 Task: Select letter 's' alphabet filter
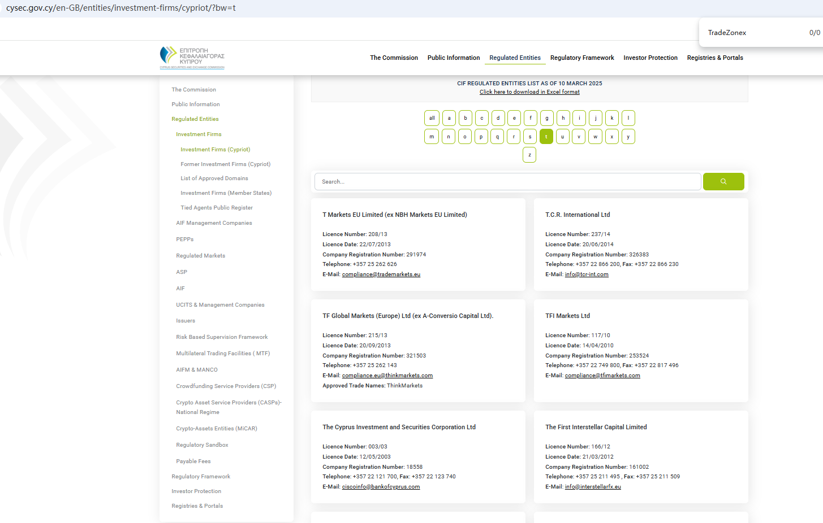pos(529,137)
